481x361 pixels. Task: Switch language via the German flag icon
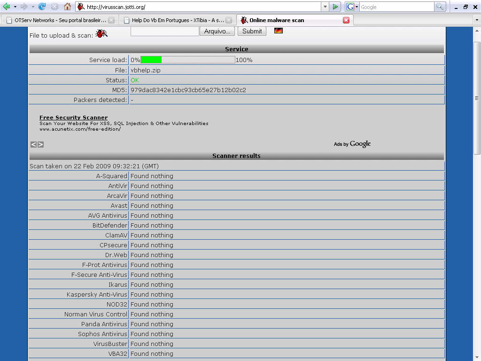[x=279, y=31]
